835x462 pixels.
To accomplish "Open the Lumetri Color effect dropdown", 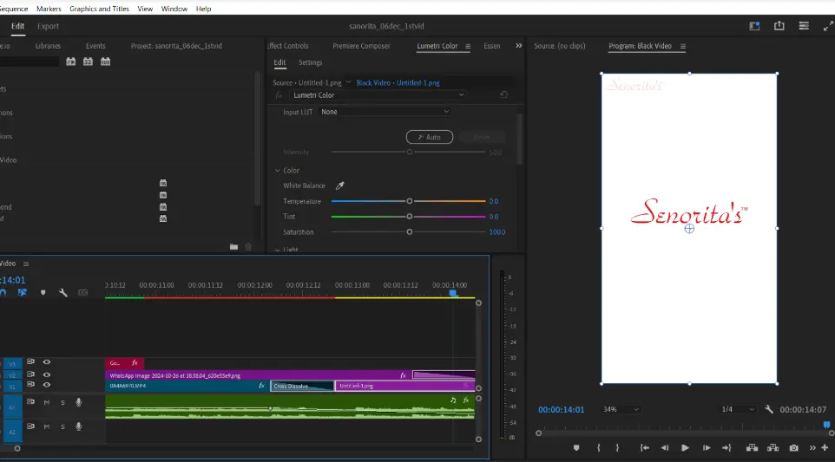I will (x=378, y=95).
